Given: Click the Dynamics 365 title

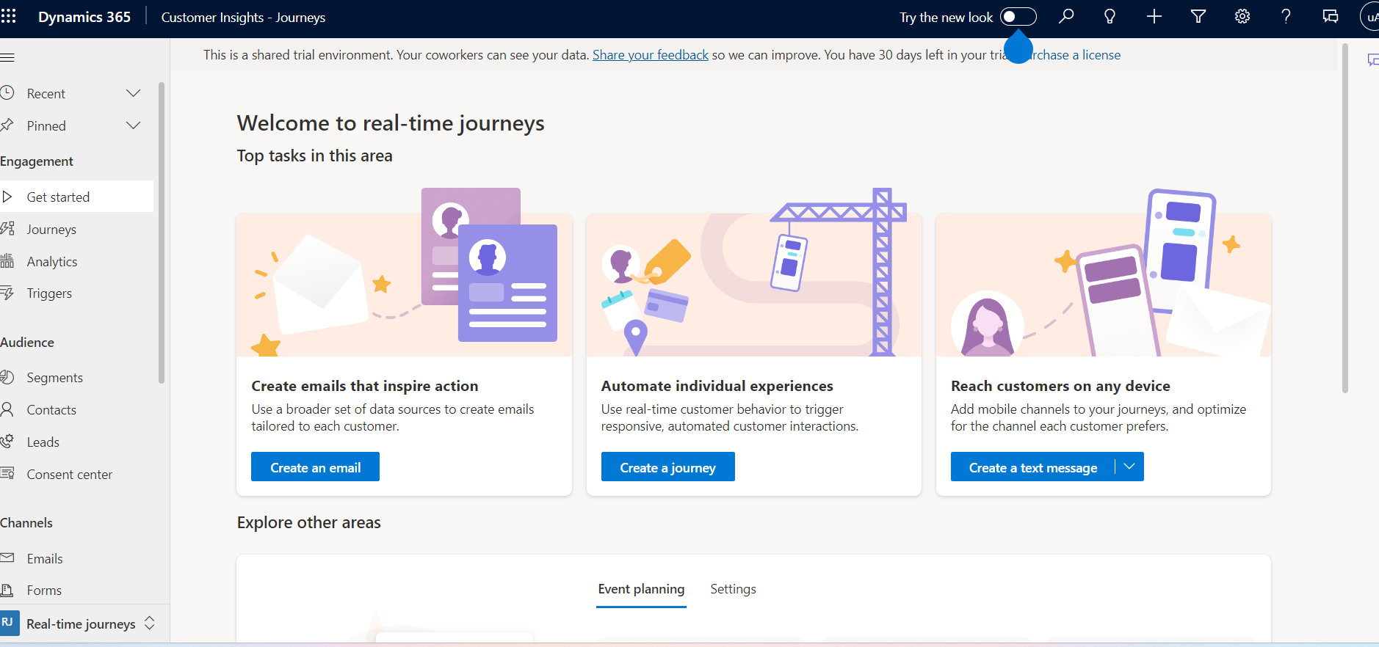Looking at the screenshot, I should [84, 17].
